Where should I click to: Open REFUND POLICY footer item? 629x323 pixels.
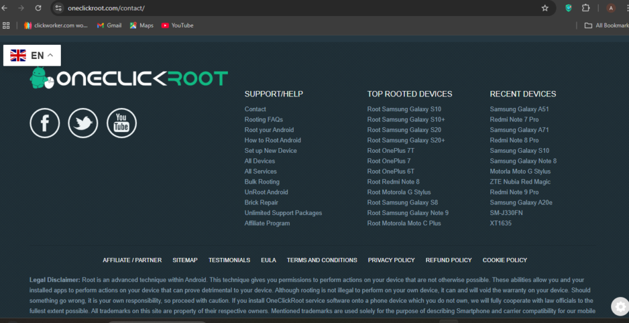click(x=448, y=260)
